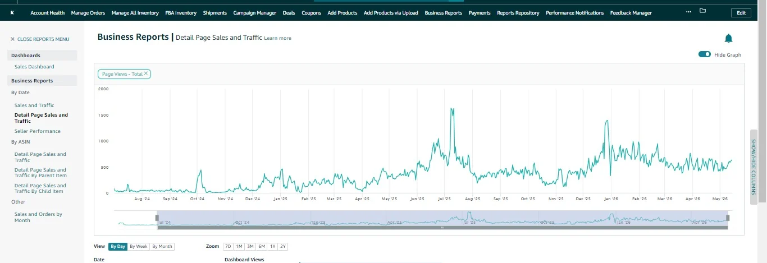Open Reports Repository
767x263 pixels.
click(x=518, y=13)
